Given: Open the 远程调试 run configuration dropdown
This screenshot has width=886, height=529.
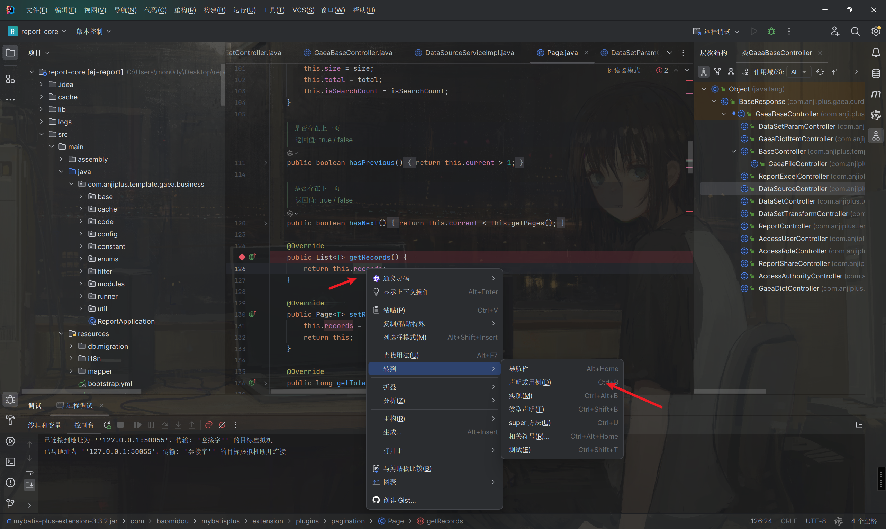Looking at the screenshot, I should pos(716,32).
